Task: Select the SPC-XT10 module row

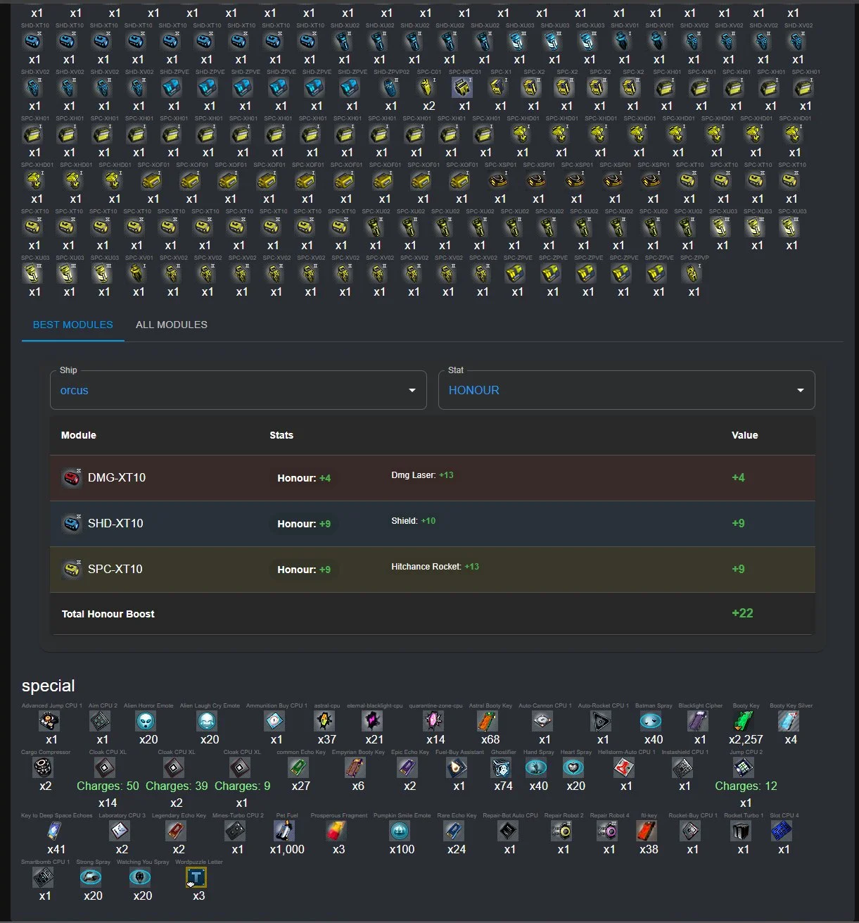Action: 432,570
